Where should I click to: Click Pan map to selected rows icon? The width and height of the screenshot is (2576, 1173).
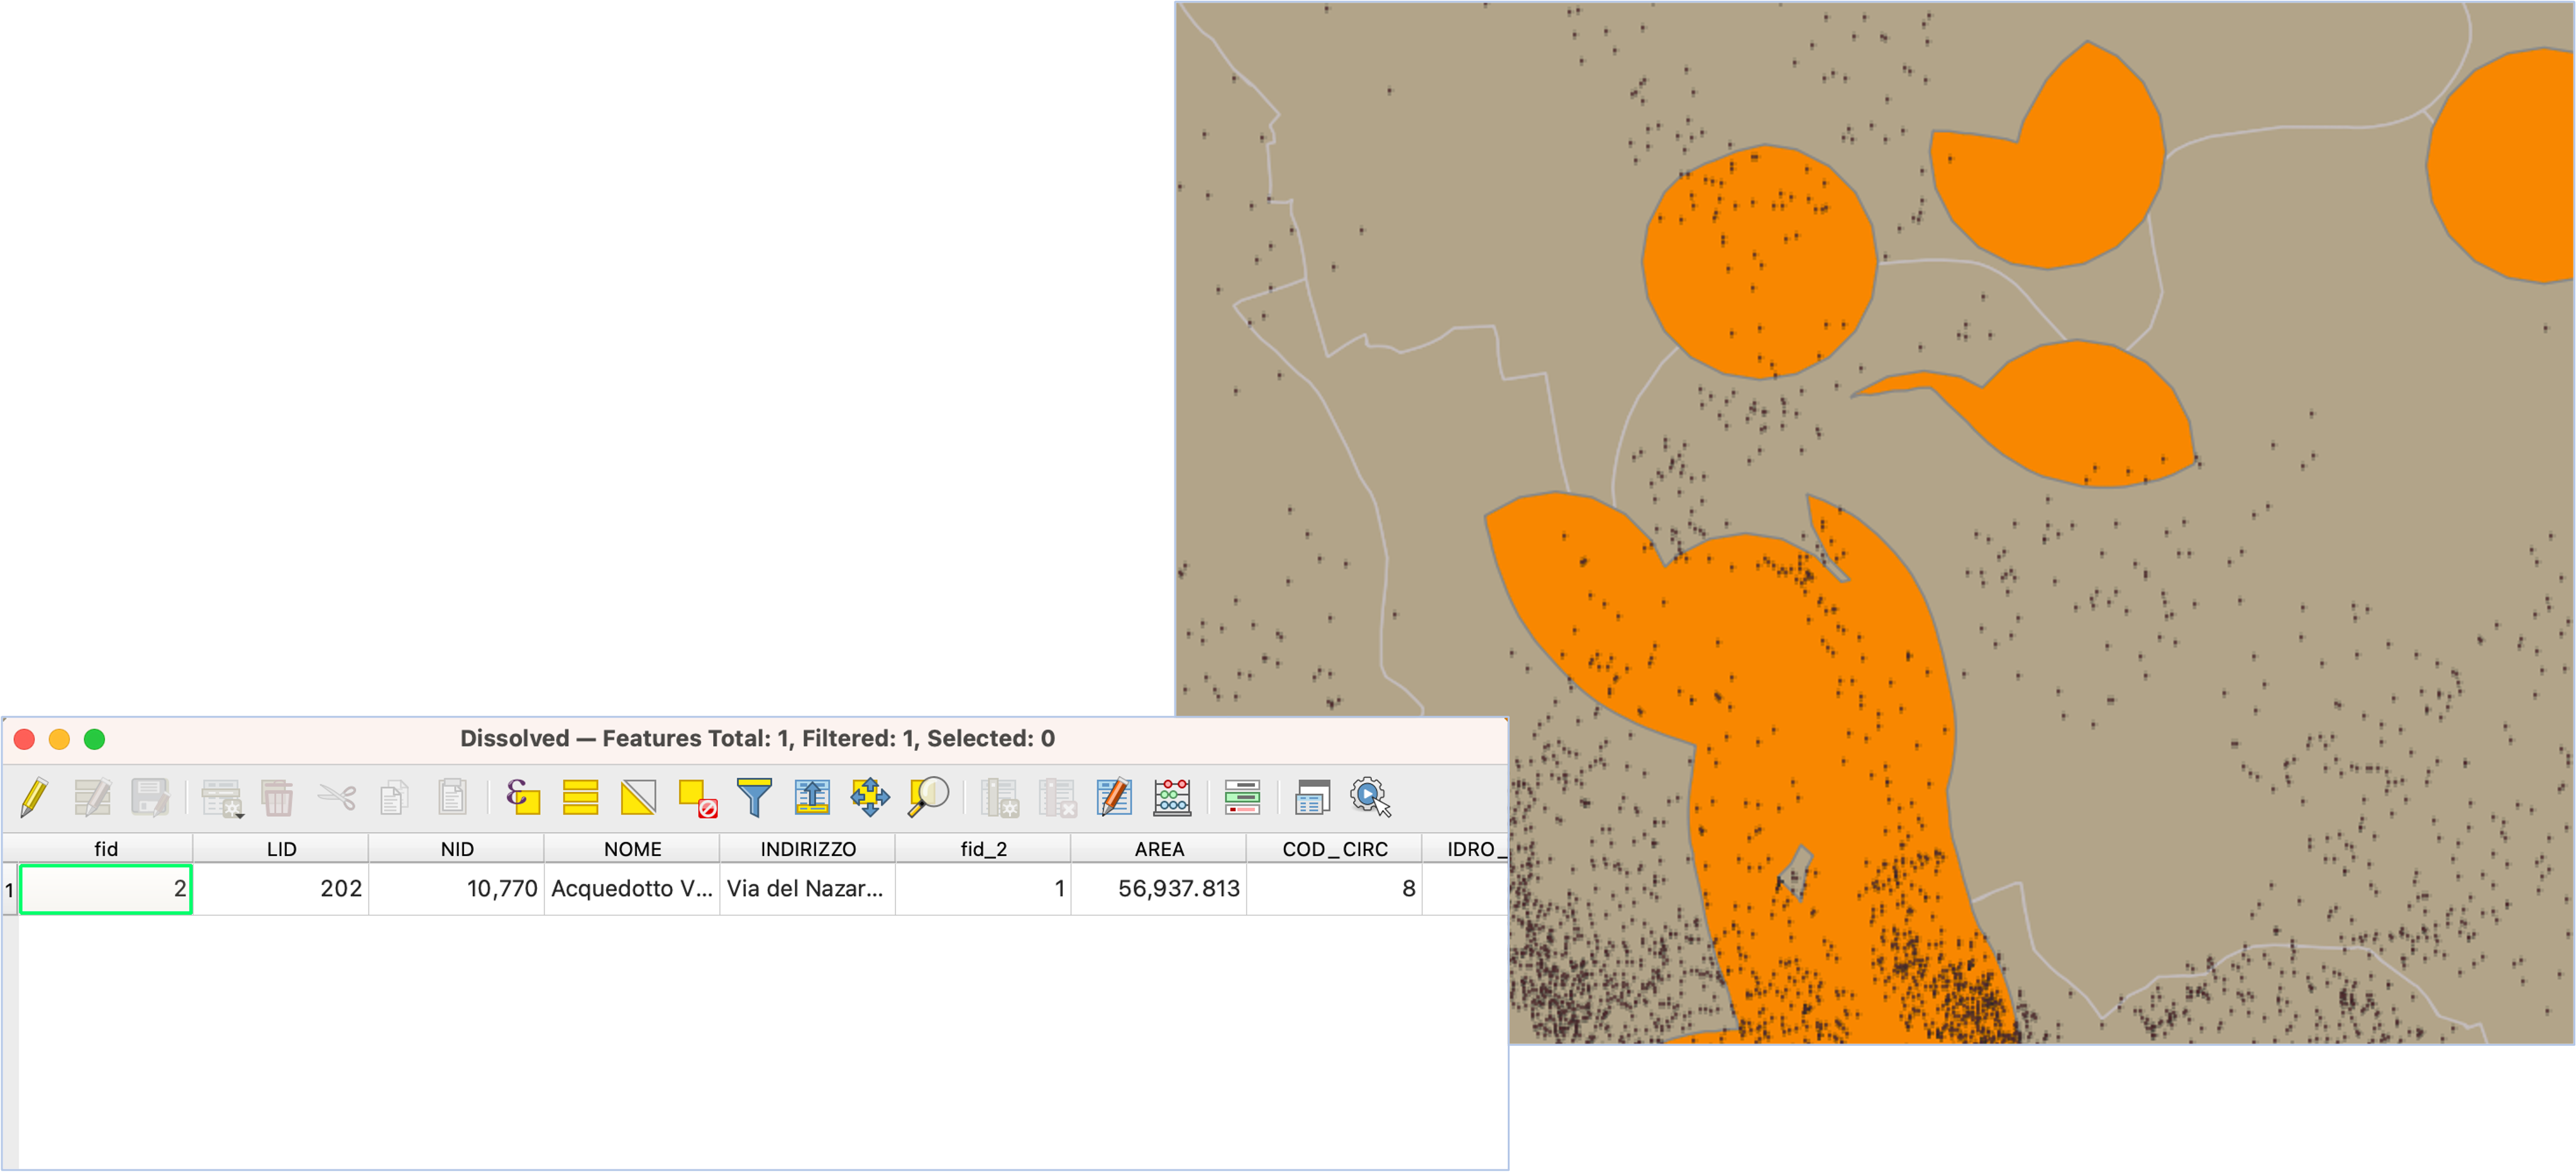[x=870, y=797]
